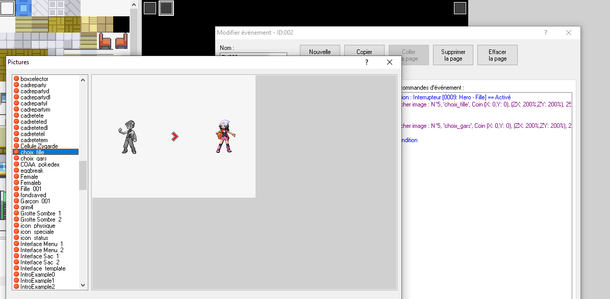Click the red icon beside cadrepartyd
This screenshot has height=299, width=610.
tap(16, 91)
